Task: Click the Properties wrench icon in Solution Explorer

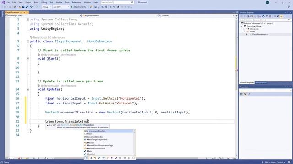Action: (x=278, y=16)
